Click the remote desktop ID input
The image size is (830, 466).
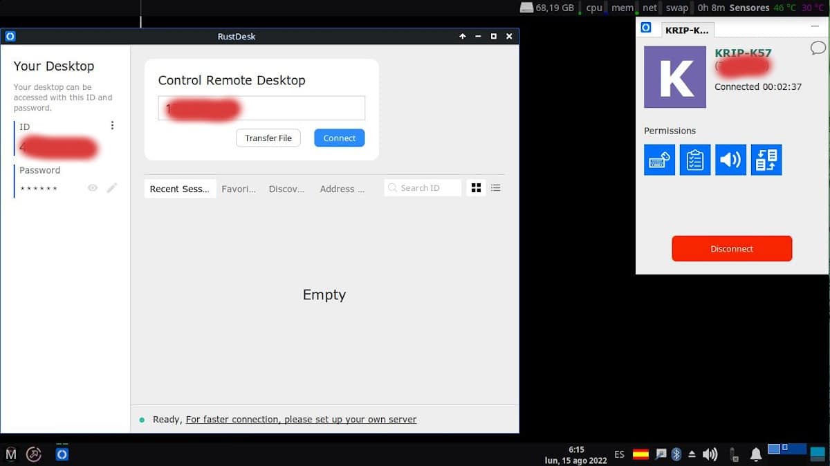[x=261, y=109]
